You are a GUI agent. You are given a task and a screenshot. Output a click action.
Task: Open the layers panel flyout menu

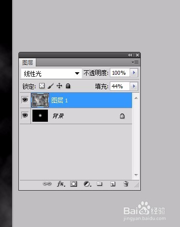(135, 62)
